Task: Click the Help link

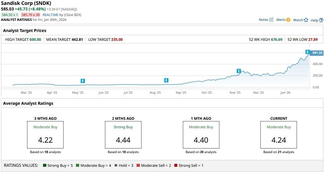Action: [315, 20]
